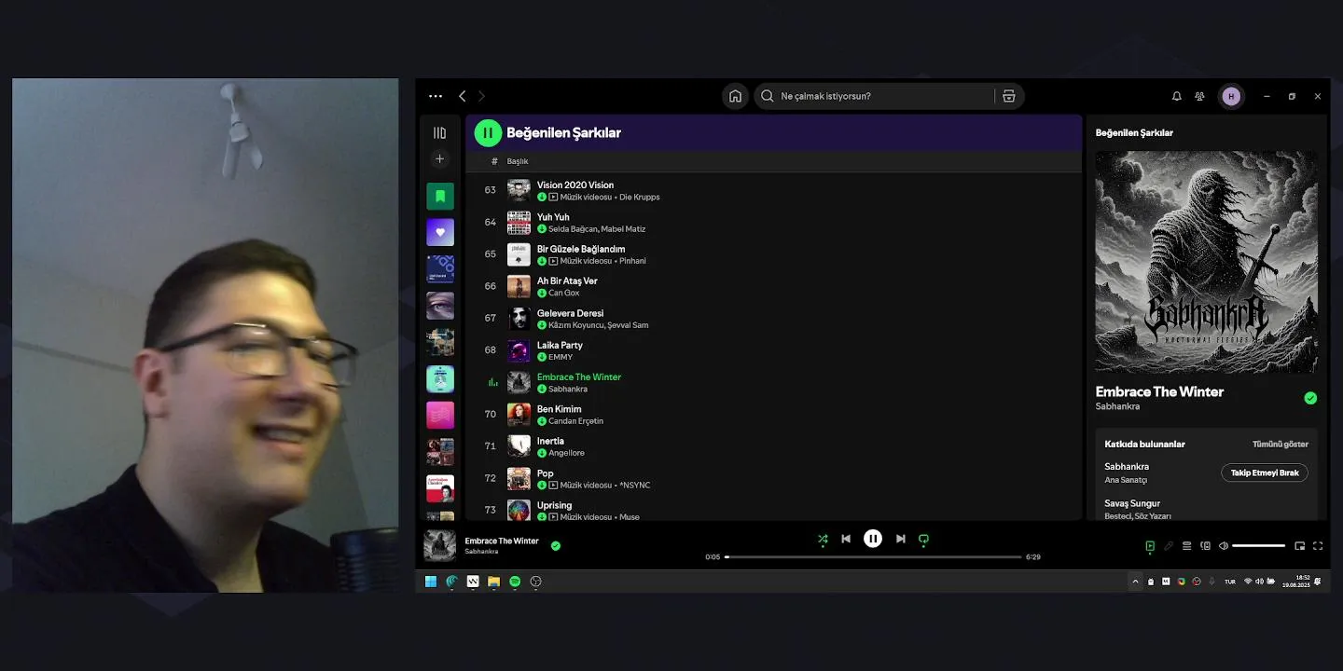Mute with the volume speaker icon
Screen dimensions: 1343x671
[1224, 546]
